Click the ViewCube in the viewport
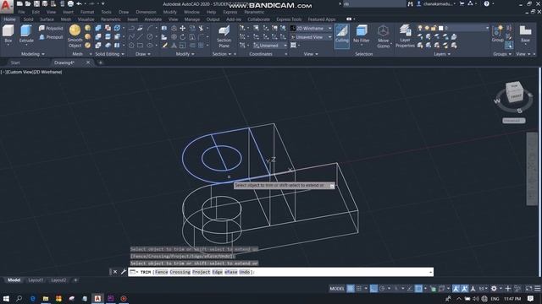 pos(514,92)
